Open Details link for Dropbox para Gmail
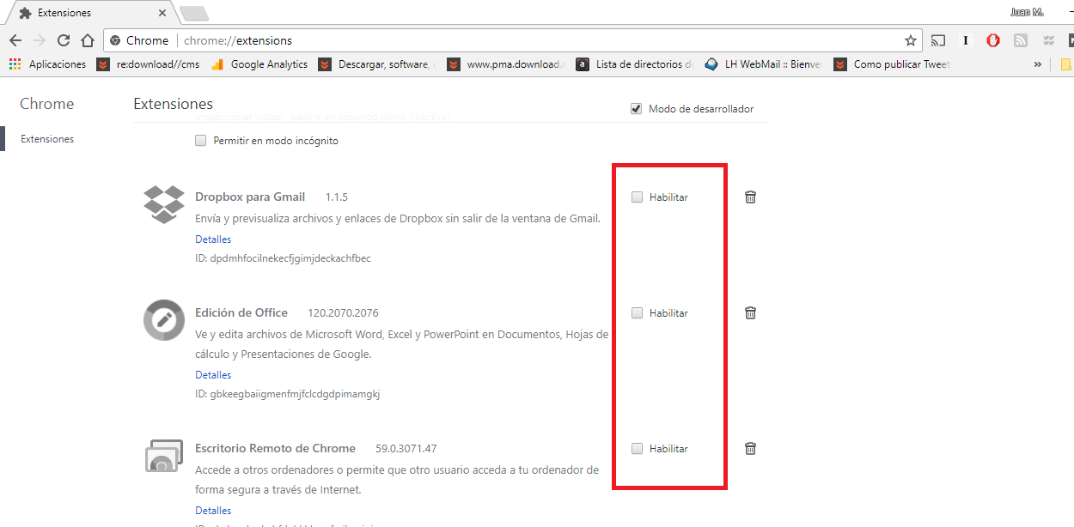This screenshot has width=1074, height=527. [213, 239]
